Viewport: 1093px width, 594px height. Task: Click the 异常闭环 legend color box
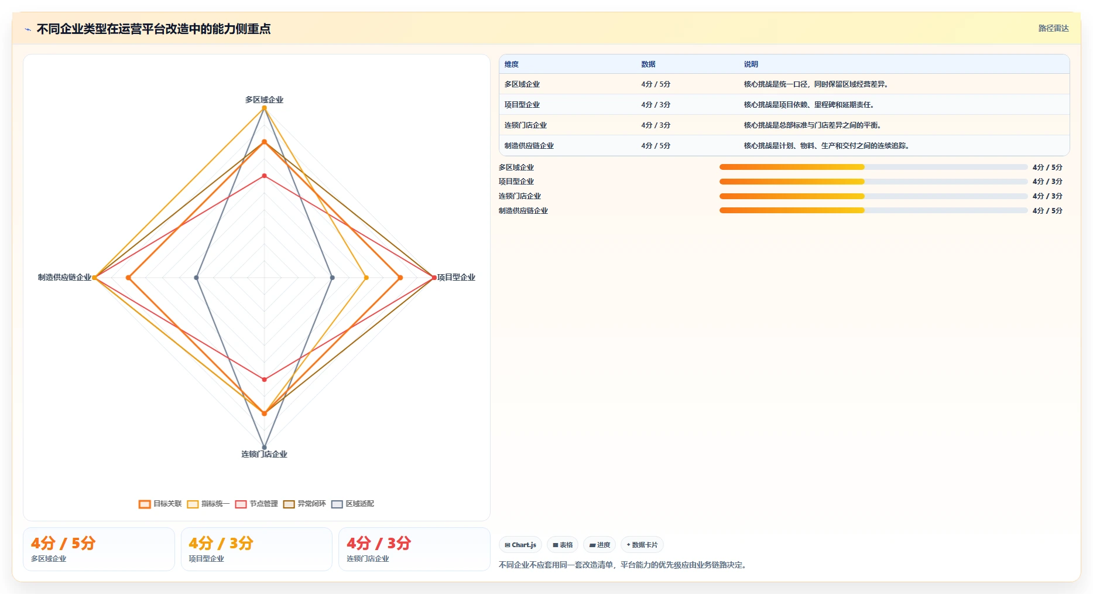[x=289, y=504]
